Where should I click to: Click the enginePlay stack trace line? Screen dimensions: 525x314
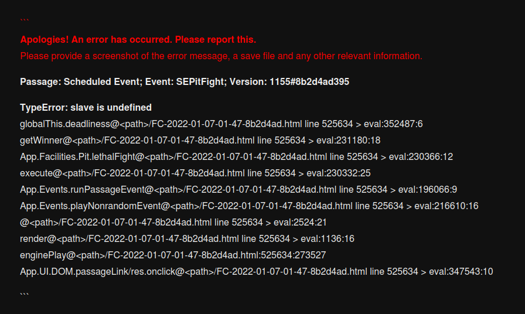tap(173, 255)
